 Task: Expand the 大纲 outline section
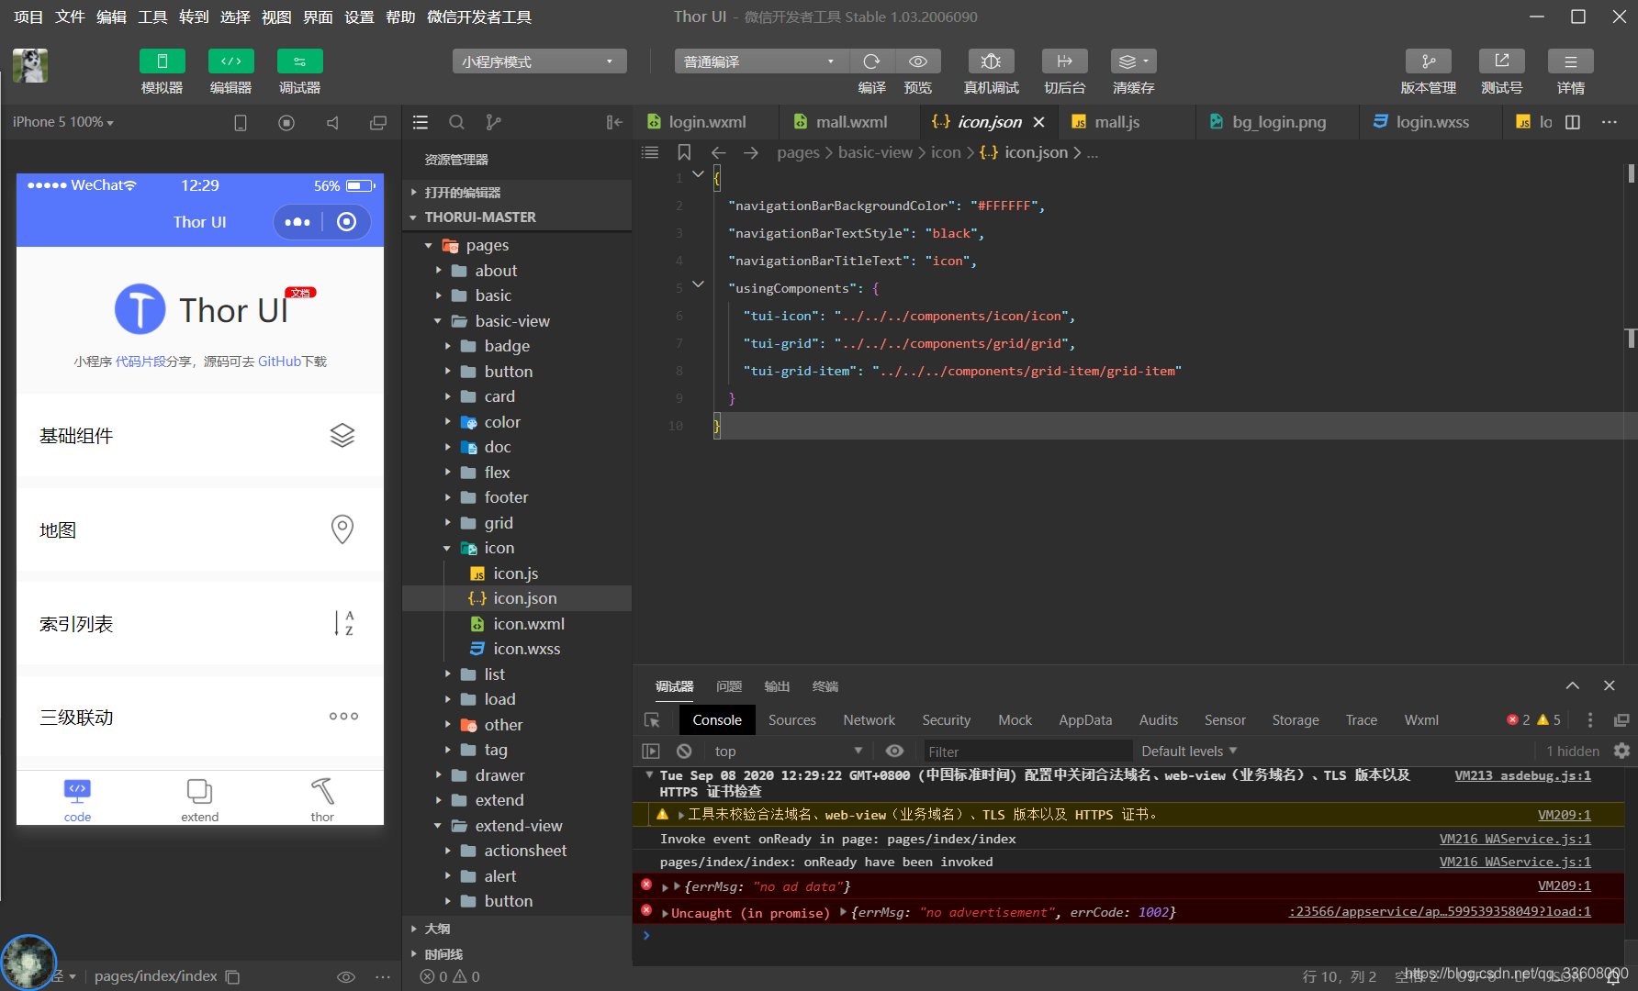click(x=517, y=929)
